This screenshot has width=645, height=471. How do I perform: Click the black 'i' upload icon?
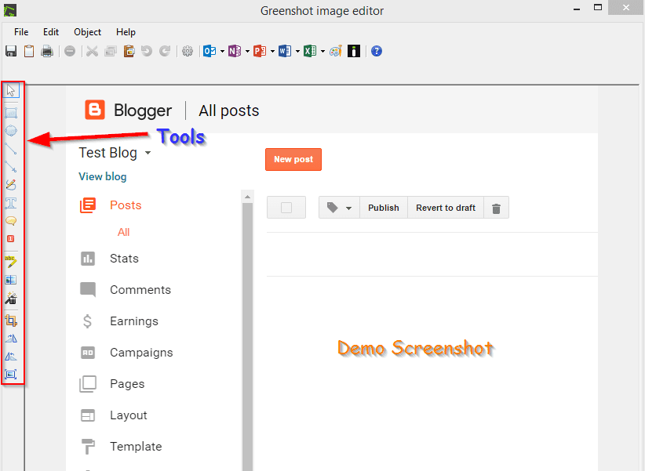tap(354, 52)
